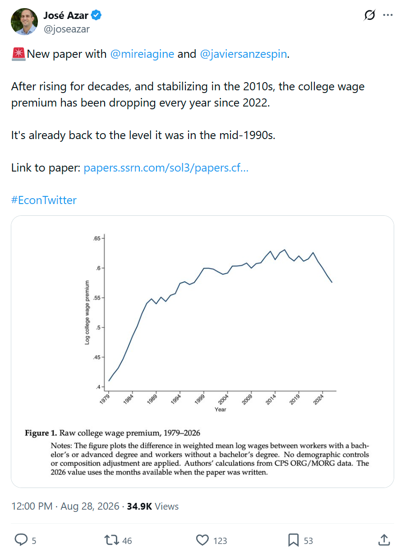Click the repost arrows icon
Image resolution: width=405 pixels, height=553 pixels.
pyautogui.click(x=111, y=540)
